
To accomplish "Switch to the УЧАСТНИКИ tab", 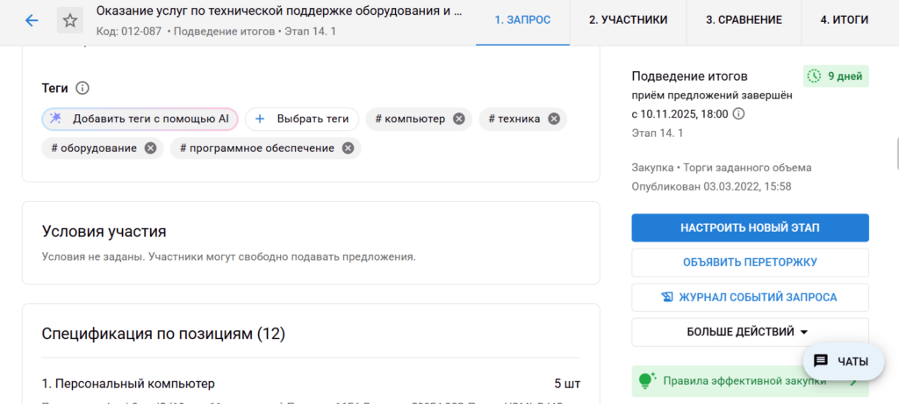I will pos(628,20).
